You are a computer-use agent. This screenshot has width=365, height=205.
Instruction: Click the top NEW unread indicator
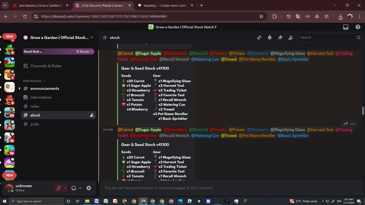pyautogui.click(x=9, y=37)
